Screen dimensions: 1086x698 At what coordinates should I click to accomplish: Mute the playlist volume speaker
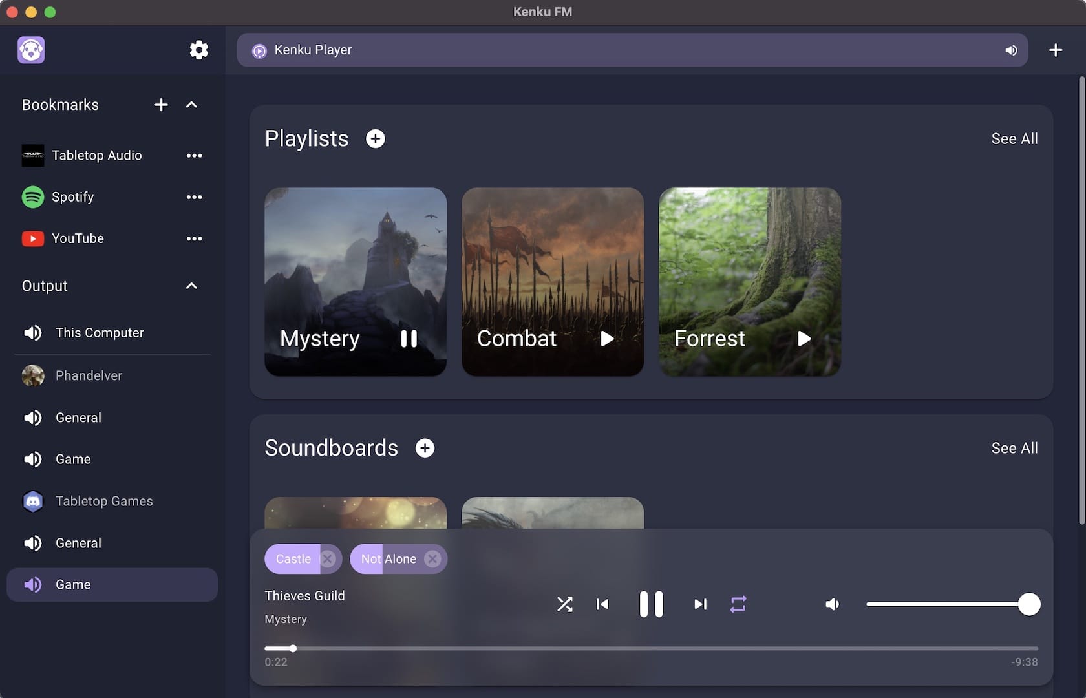833,604
